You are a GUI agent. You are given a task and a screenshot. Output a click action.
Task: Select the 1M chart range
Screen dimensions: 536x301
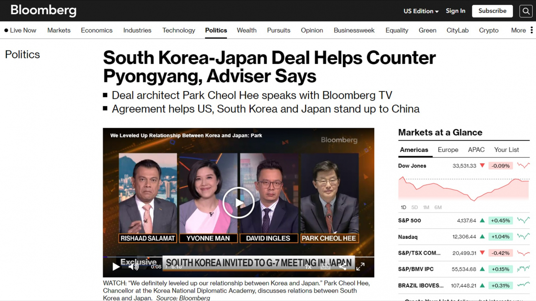pos(426,207)
